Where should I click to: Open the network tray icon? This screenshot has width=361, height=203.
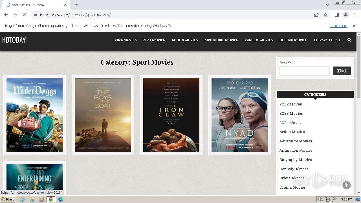pyautogui.click(x=327, y=199)
